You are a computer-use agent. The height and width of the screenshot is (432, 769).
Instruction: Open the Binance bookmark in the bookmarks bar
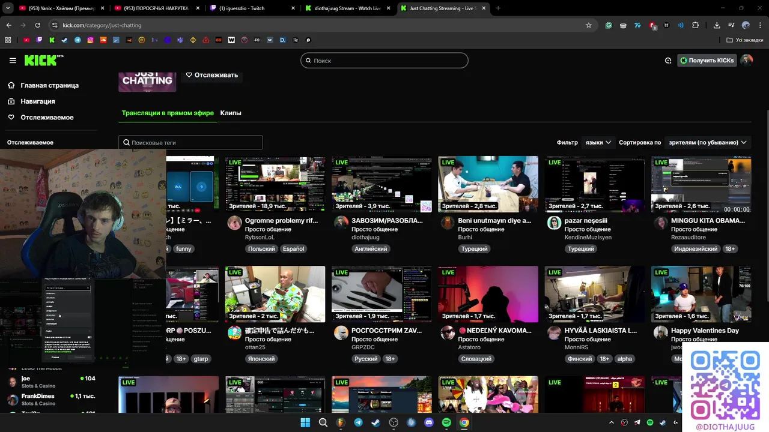[x=193, y=40]
